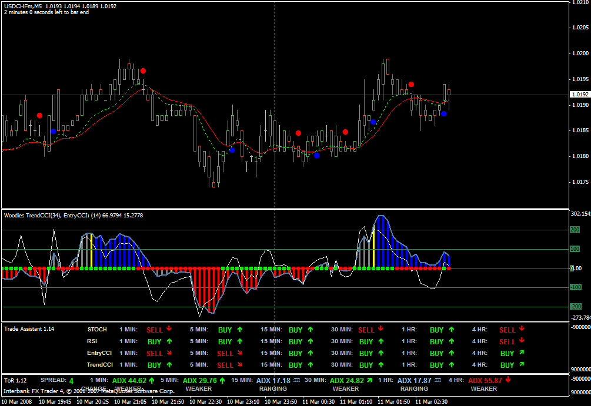
Task: Click the 1.0205 price axis label
Action: tap(580, 28)
